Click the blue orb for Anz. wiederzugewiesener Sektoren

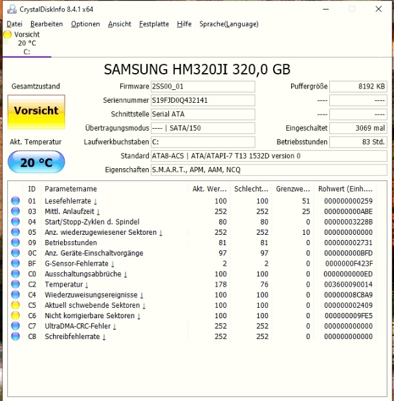(x=16, y=232)
